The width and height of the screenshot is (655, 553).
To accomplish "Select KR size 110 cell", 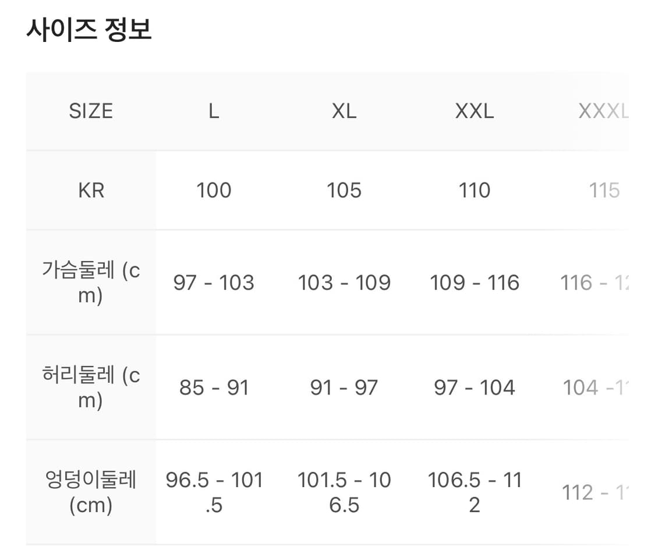I will (475, 190).
